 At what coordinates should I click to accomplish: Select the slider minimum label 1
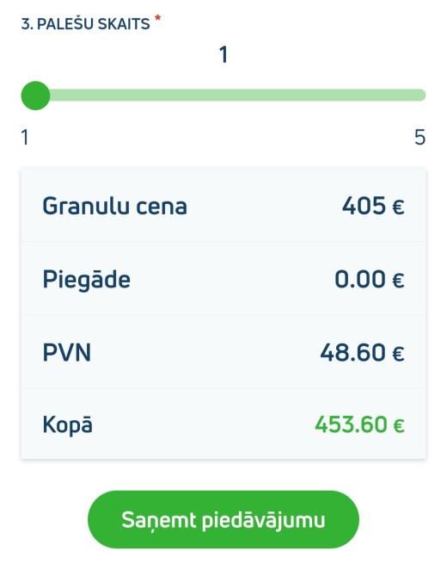click(25, 137)
